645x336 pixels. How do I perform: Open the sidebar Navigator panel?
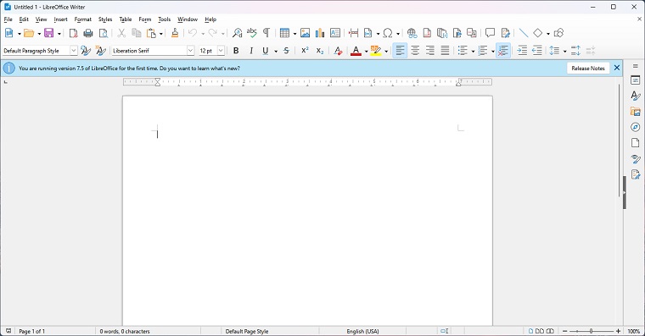coord(635,127)
